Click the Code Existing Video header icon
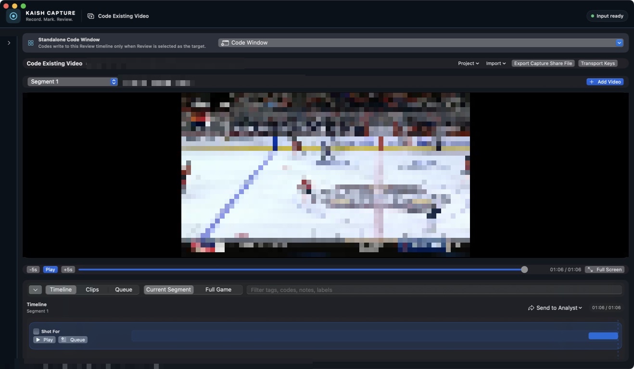 coord(90,16)
